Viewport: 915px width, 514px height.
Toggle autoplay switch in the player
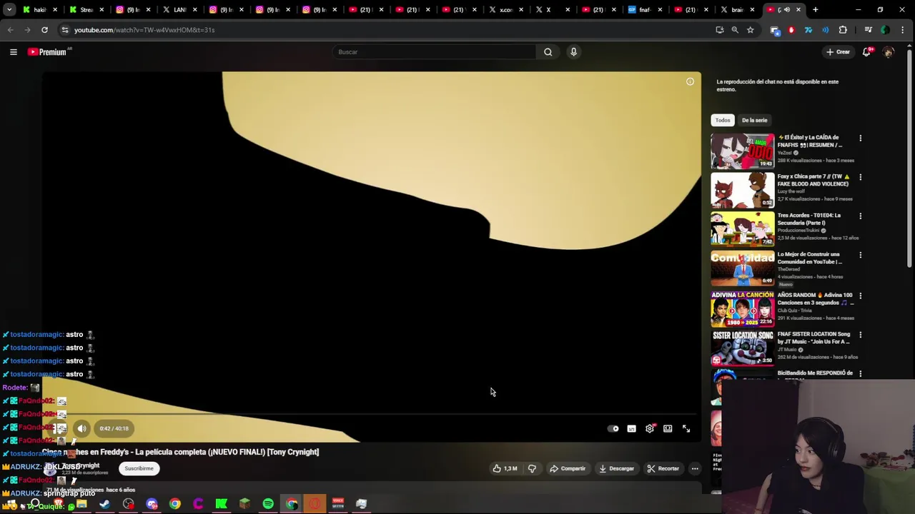tap(613, 428)
